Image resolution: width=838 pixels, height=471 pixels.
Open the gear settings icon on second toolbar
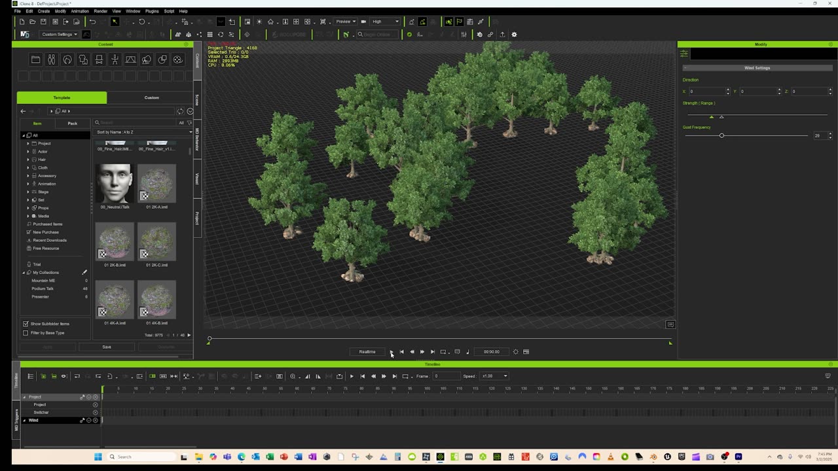[x=514, y=35]
